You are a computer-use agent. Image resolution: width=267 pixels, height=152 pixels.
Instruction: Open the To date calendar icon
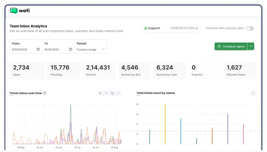pyautogui.click(x=70, y=50)
